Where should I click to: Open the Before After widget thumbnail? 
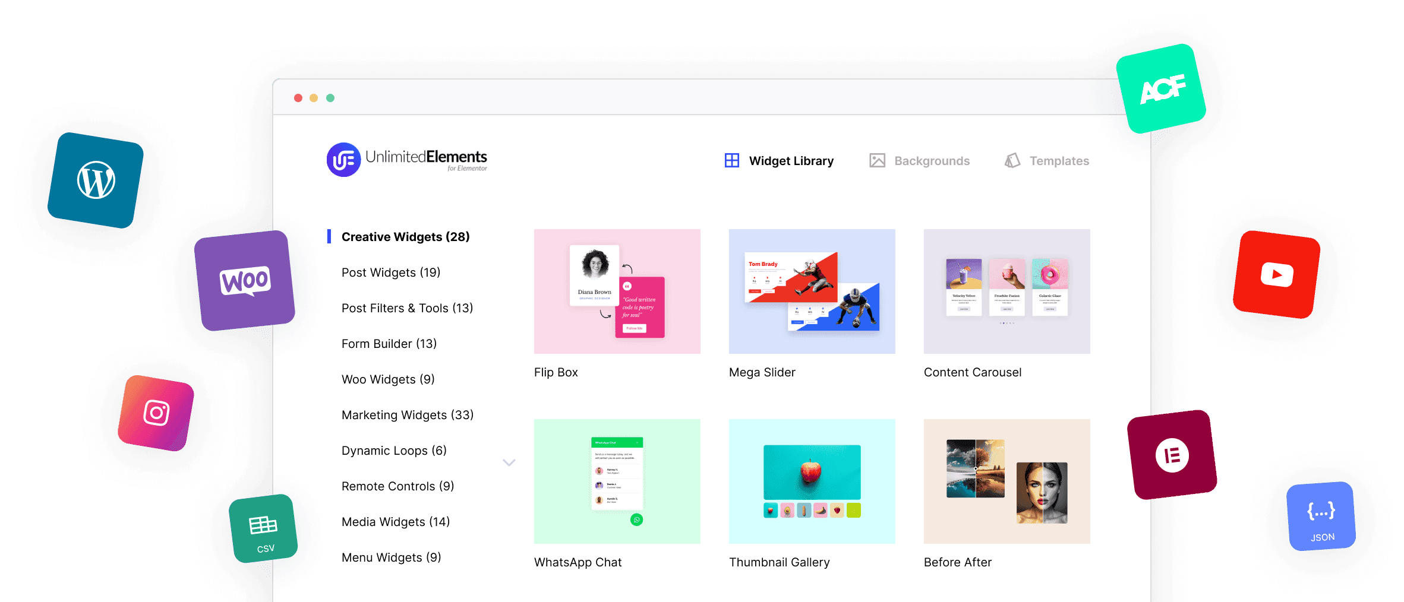click(1007, 481)
